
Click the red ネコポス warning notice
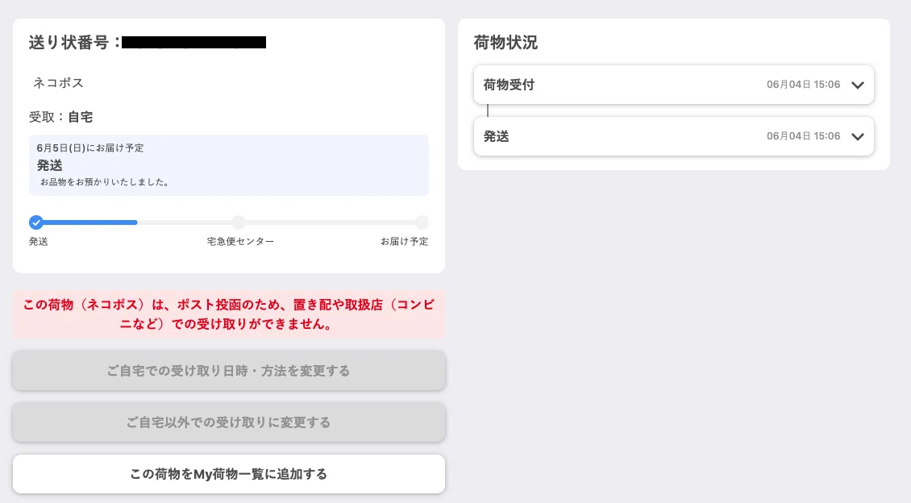[229, 314]
